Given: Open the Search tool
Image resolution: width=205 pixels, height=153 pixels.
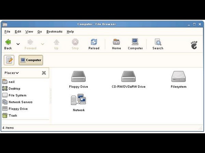Looking at the screenshot, I should coord(158,42).
